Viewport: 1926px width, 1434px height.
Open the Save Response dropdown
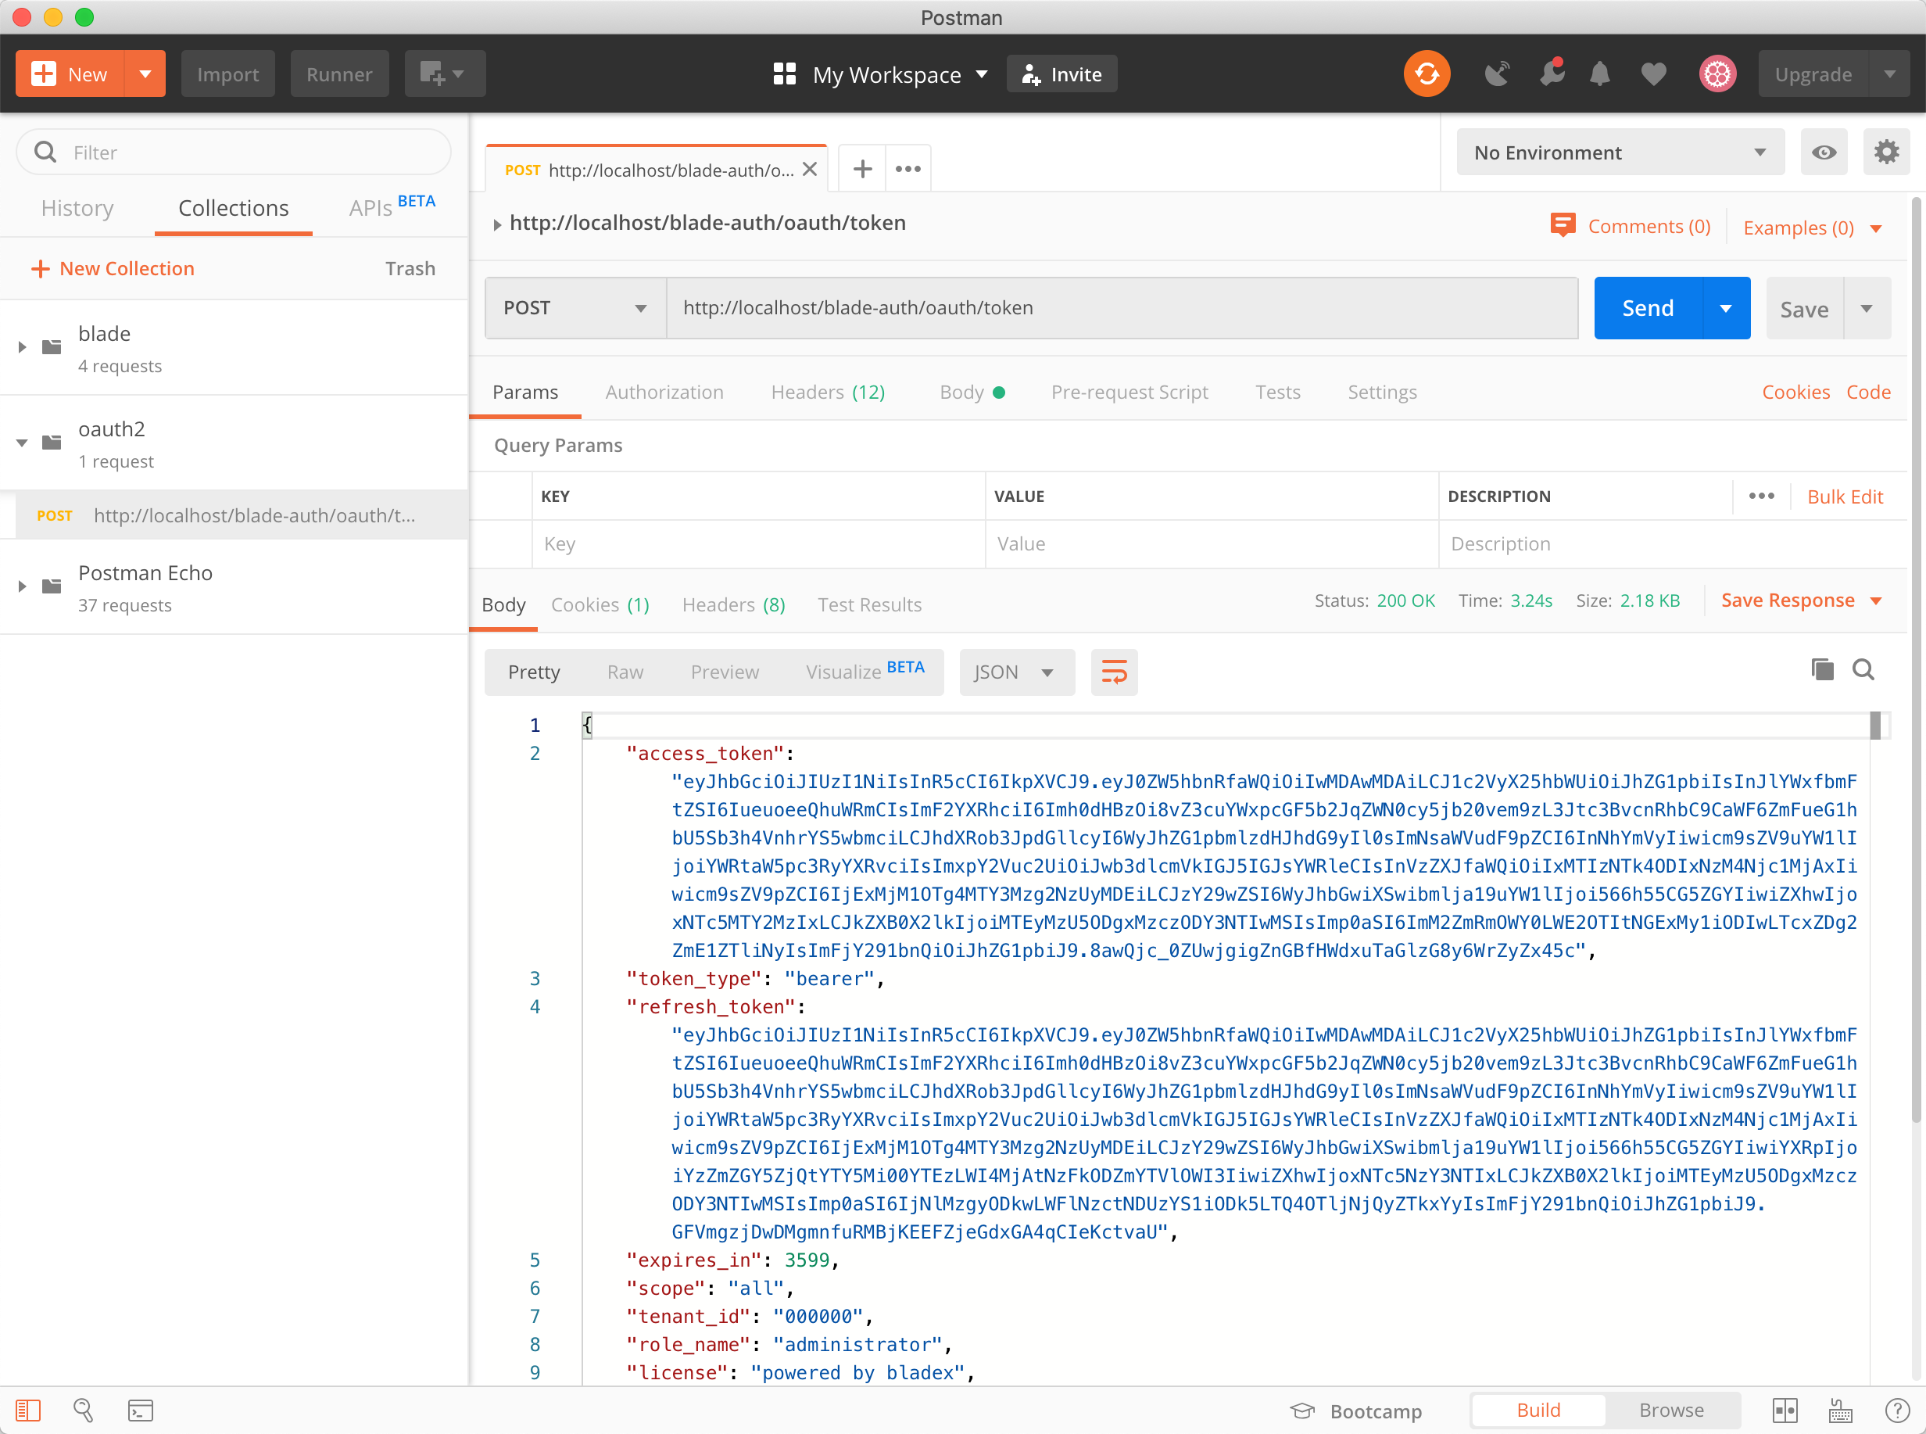click(1801, 600)
